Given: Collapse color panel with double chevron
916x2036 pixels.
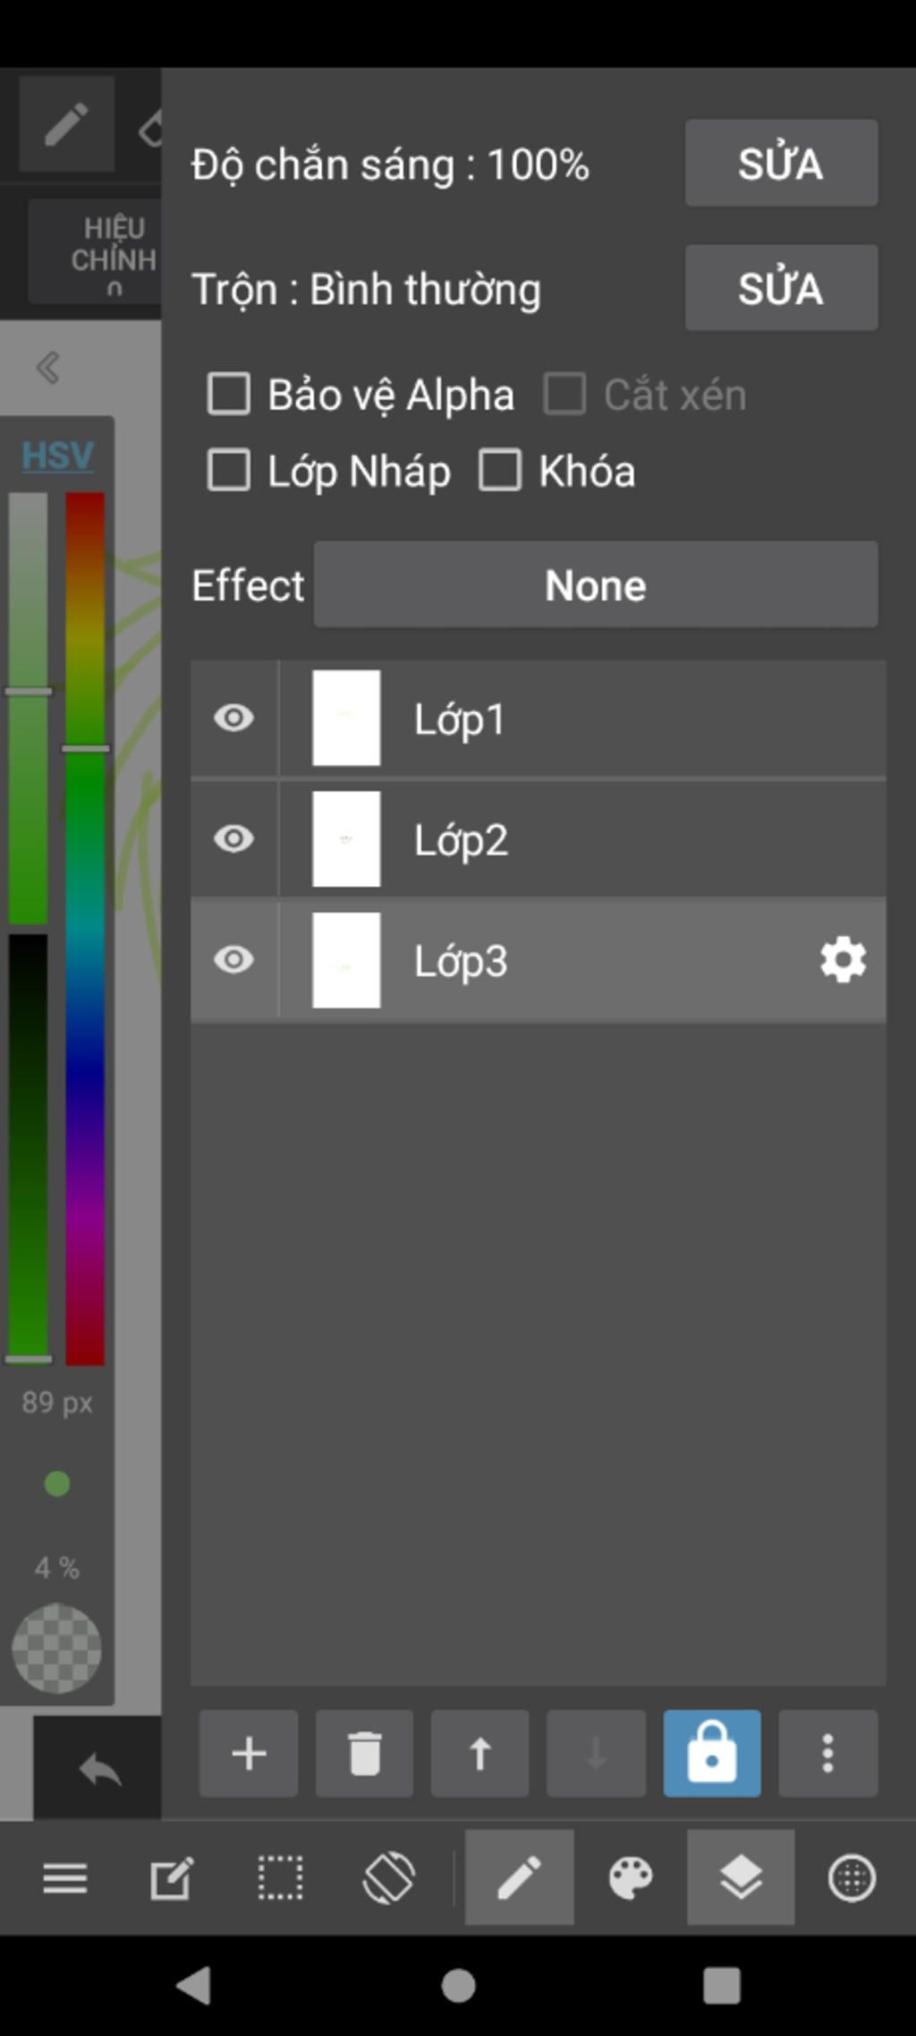Looking at the screenshot, I should (x=48, y=368).
